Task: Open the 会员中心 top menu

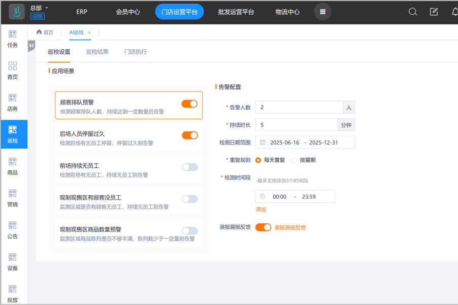Action: [x=128, y=12]
